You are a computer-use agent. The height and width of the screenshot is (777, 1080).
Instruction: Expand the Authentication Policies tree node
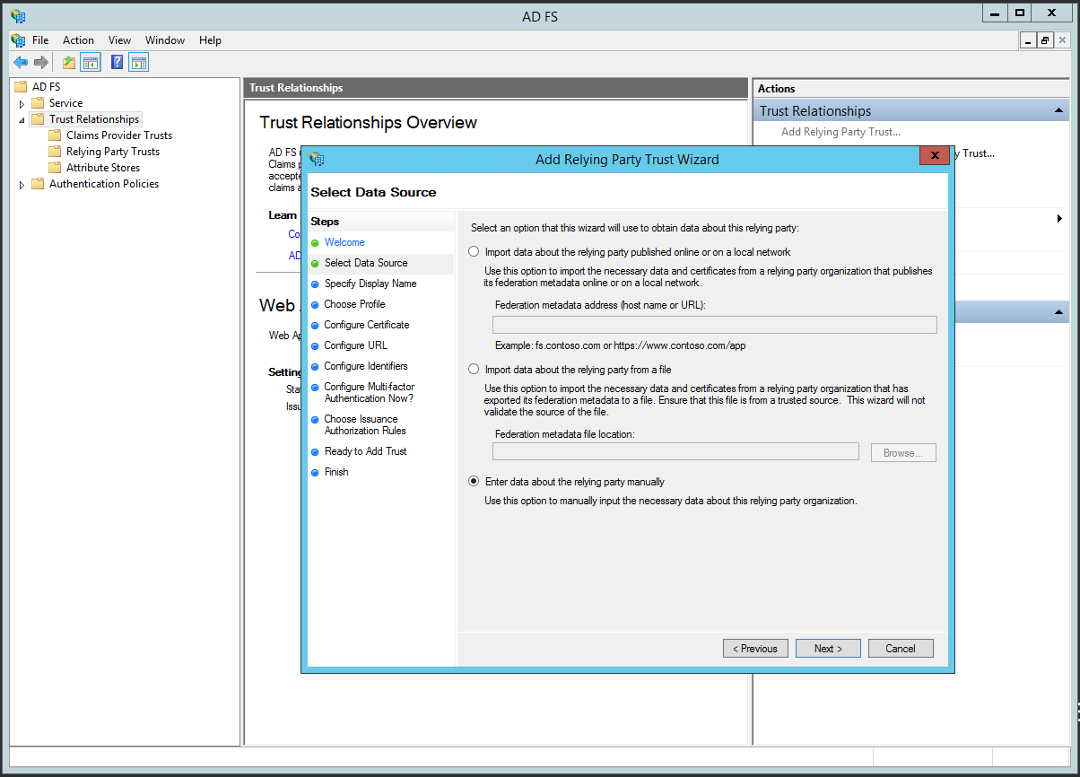(22, 185)
